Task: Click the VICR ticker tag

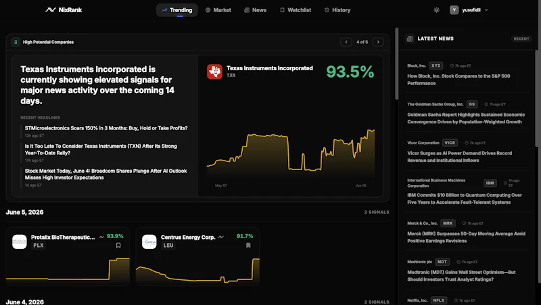Action: [x=450, y=142]
